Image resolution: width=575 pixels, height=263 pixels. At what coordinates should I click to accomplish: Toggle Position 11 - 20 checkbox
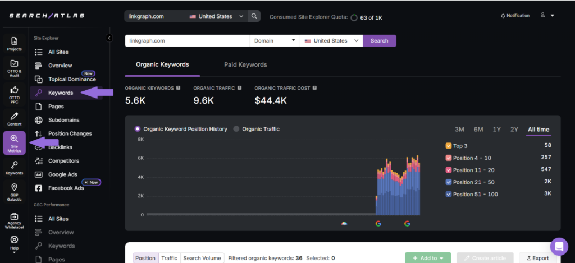[448, 170]
